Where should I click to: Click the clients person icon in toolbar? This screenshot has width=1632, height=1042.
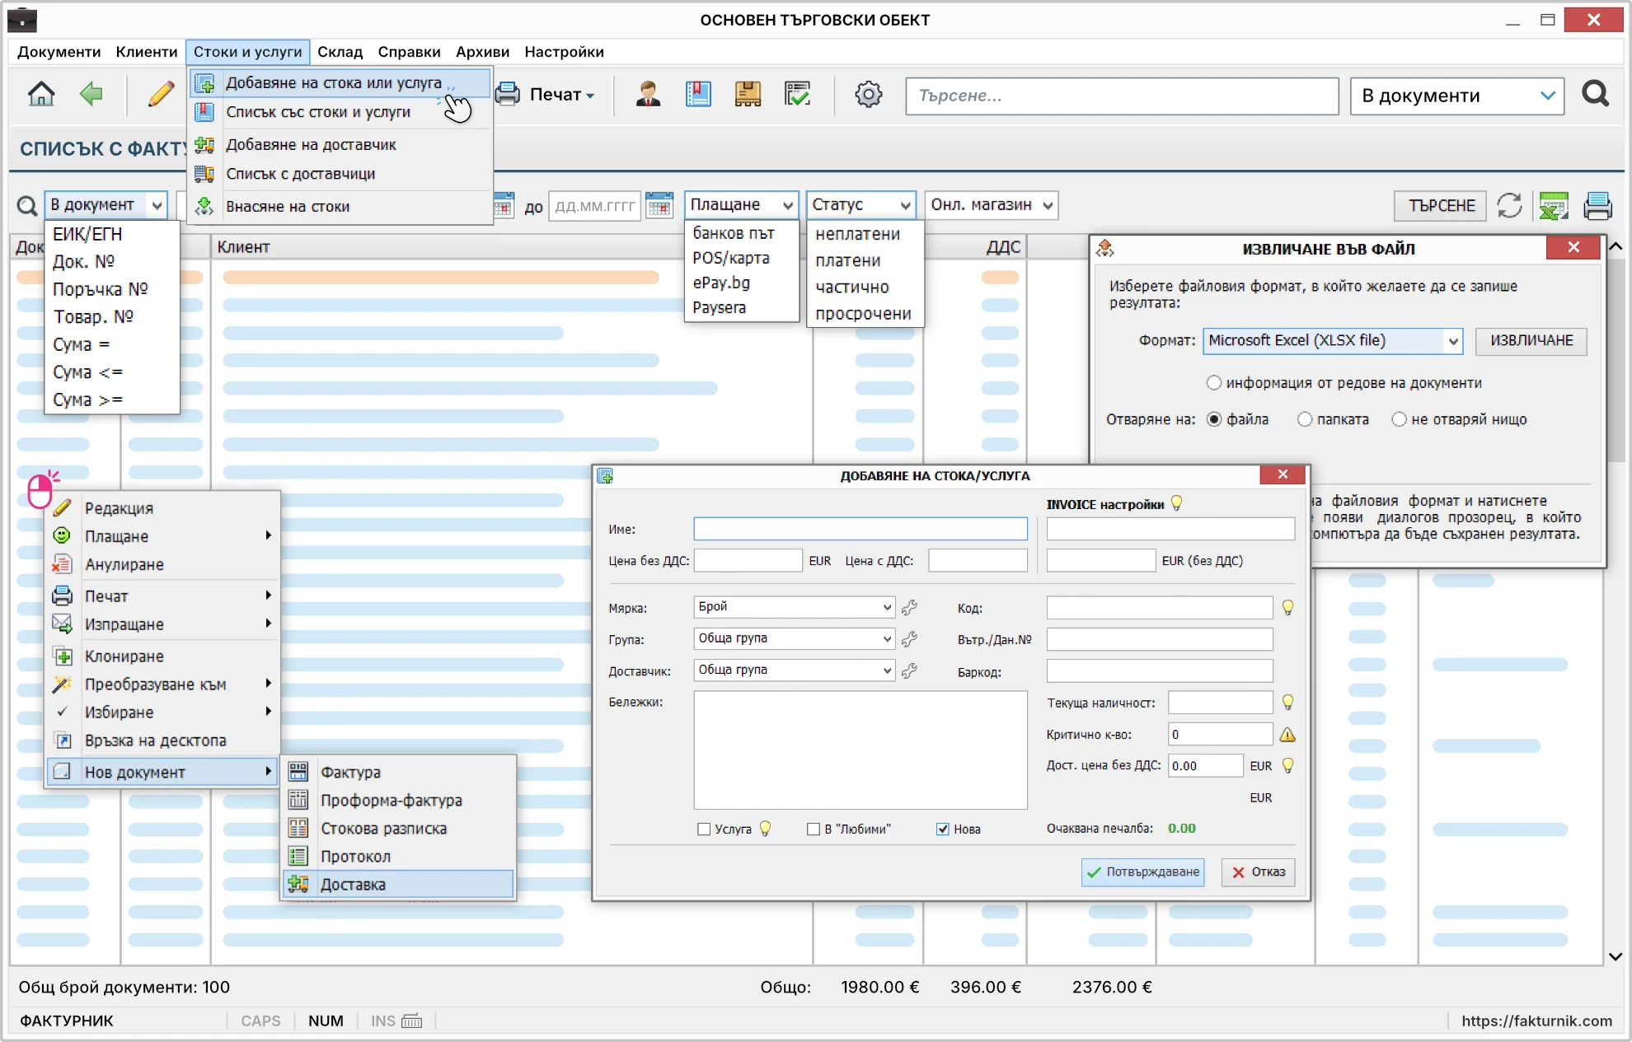coord(649,95)
